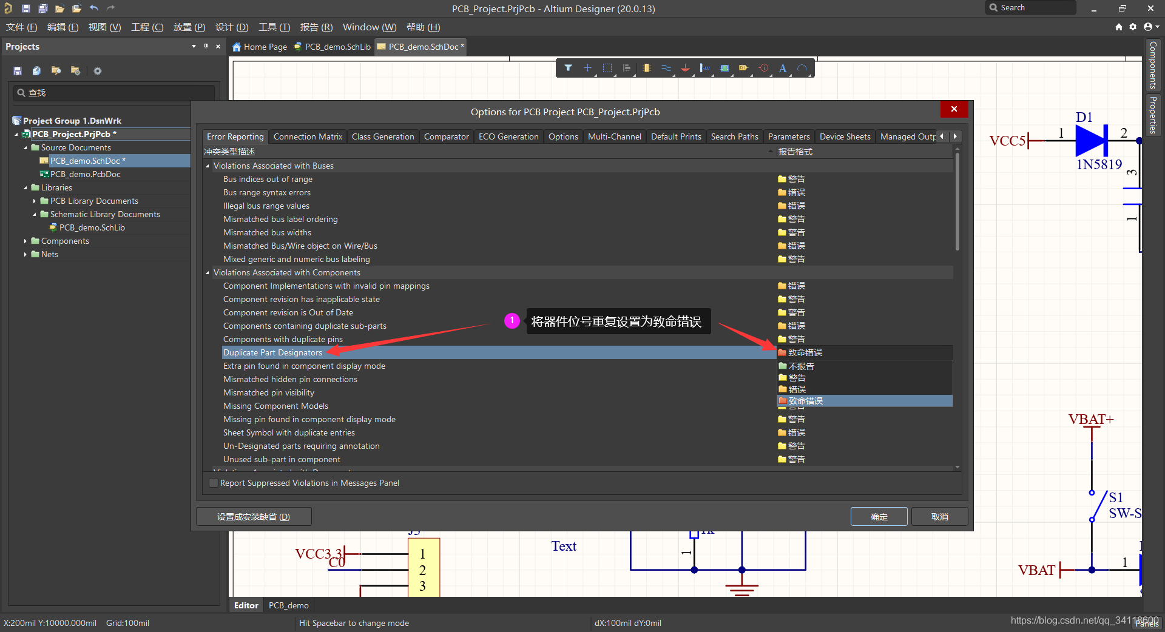Open the setup gear icon in top right

(x=1133, y=27)
